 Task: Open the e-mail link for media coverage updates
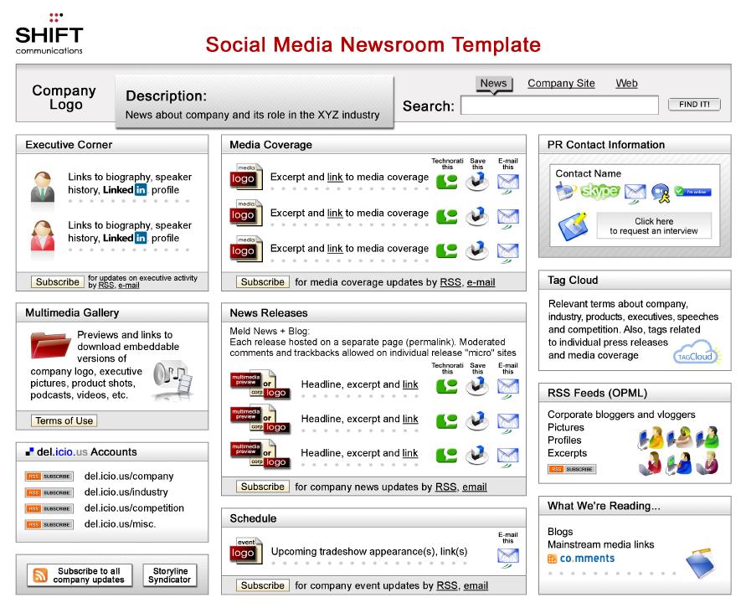[x=481, y=282]
